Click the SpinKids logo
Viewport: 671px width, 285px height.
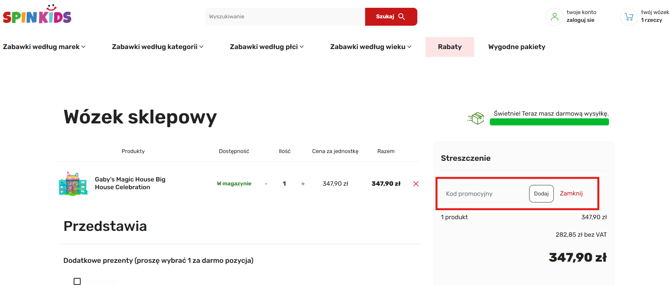(37, 15)
